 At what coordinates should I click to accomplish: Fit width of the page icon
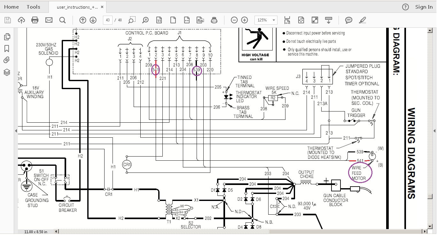[187, 20]
